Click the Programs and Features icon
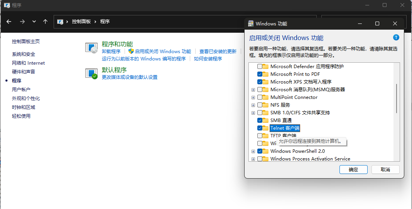The height and width of the screenshot is (209, 412). pyautogui.click(x=91, y=48)
